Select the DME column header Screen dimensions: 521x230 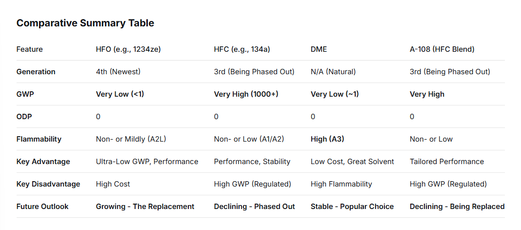coord(319,49)
